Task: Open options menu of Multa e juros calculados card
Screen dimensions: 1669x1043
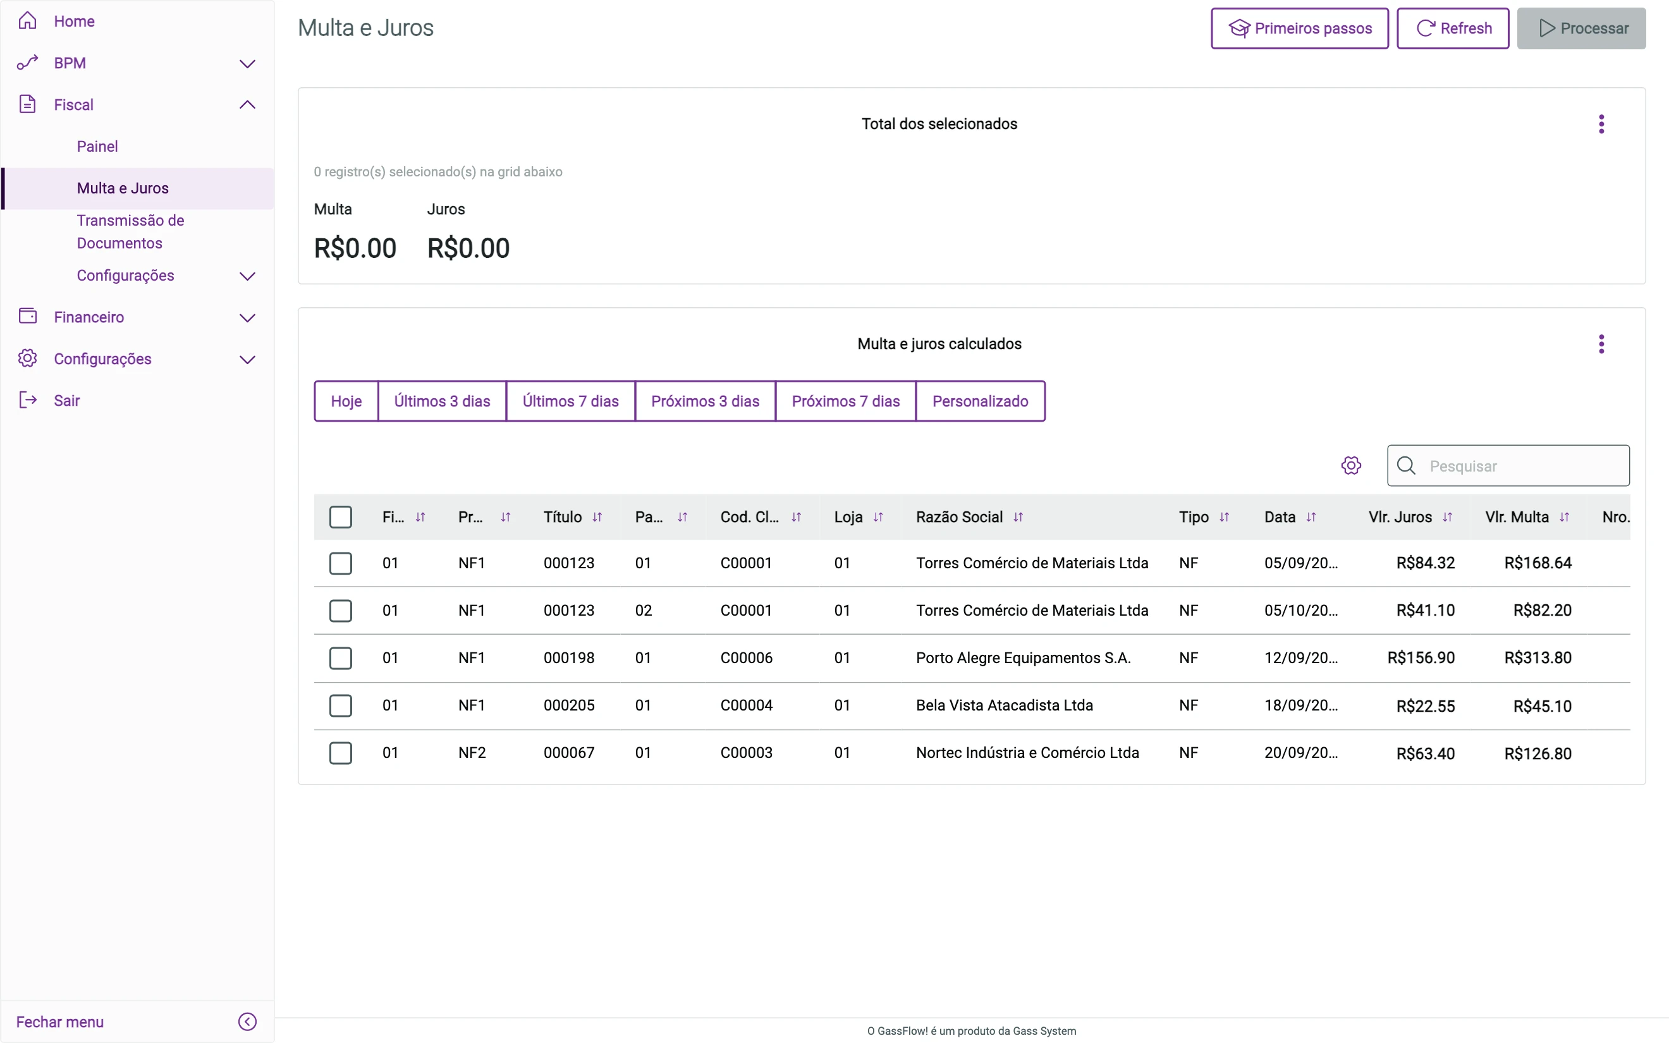Action: 1601,343
